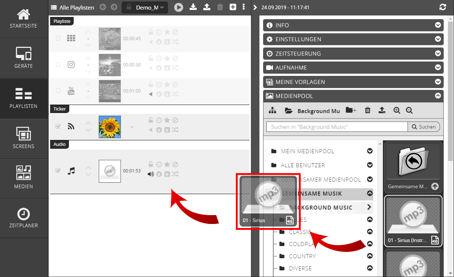The image size is (454, 277).
Task: Open GERÄTE in the left sidebar
Action: point(24,58)
